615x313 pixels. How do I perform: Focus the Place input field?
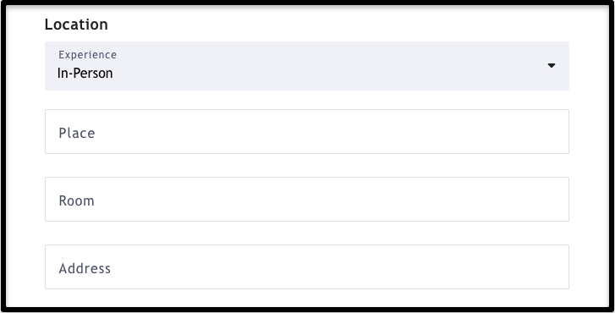coord(307,132)
